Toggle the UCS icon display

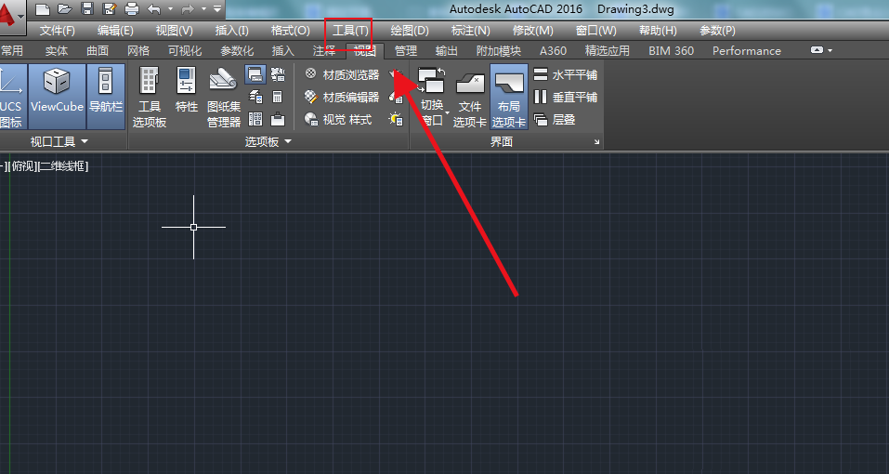[11, 97]
